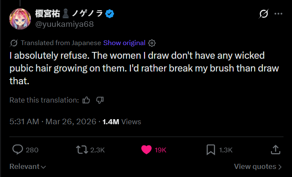The height and width of the screenshot is (177, 292).
Task: Show original Japanese text
Action: point(124,43)
